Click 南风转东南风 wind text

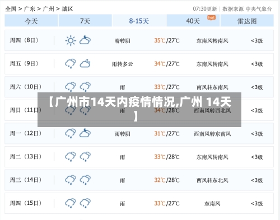point(212,87)
